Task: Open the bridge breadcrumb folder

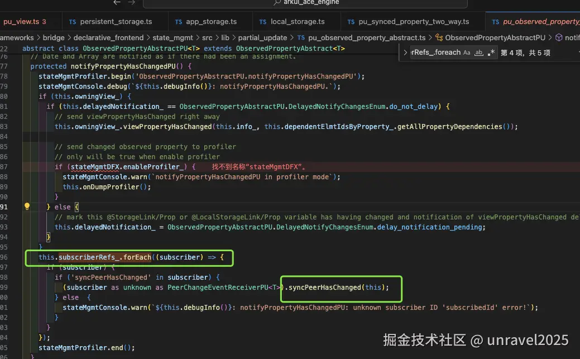Action: 54,38
